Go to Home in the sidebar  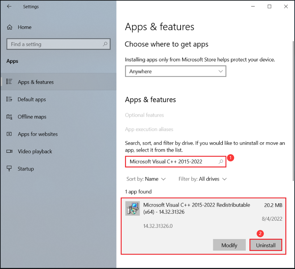pyautogui.click(x=24, y=27)
